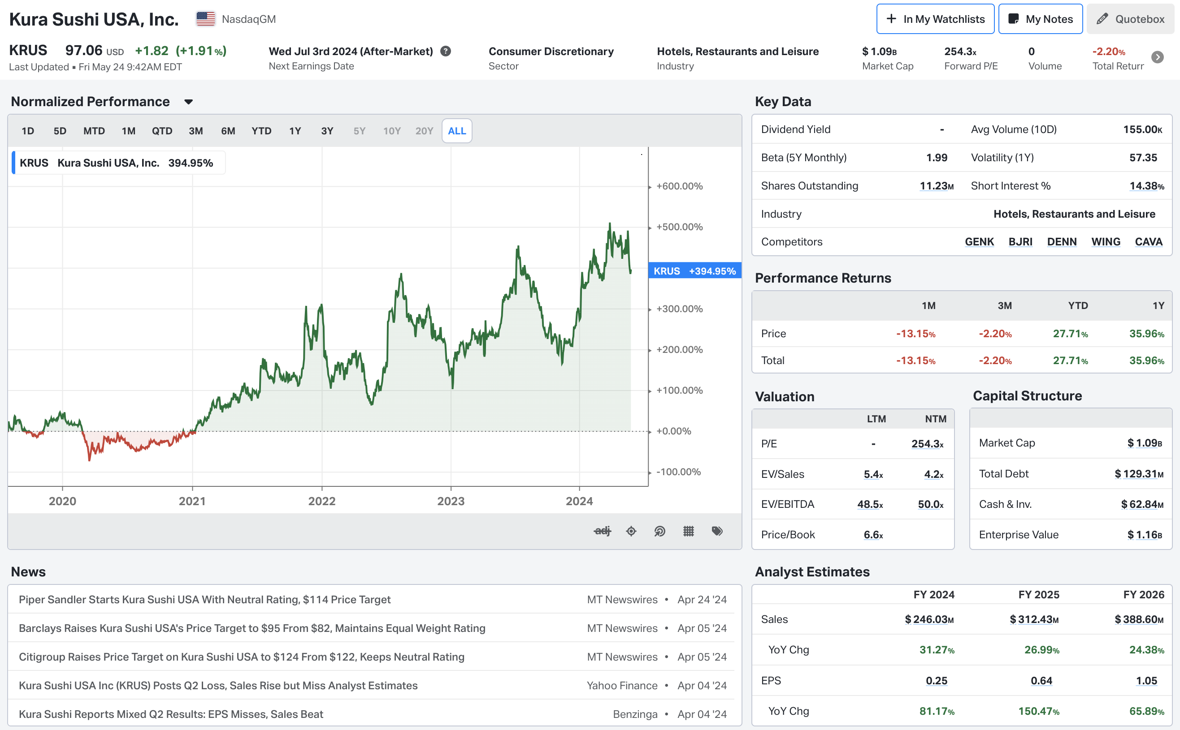
Task: Click the crosshair icon below the chart
Action: click(631, 531)
